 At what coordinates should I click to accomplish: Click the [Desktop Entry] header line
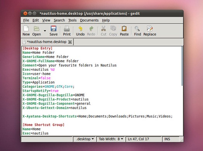(38, 48)
